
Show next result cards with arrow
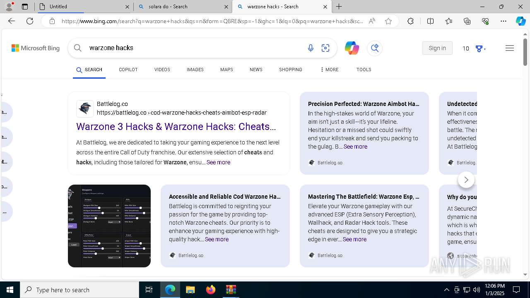click(466, 180)
